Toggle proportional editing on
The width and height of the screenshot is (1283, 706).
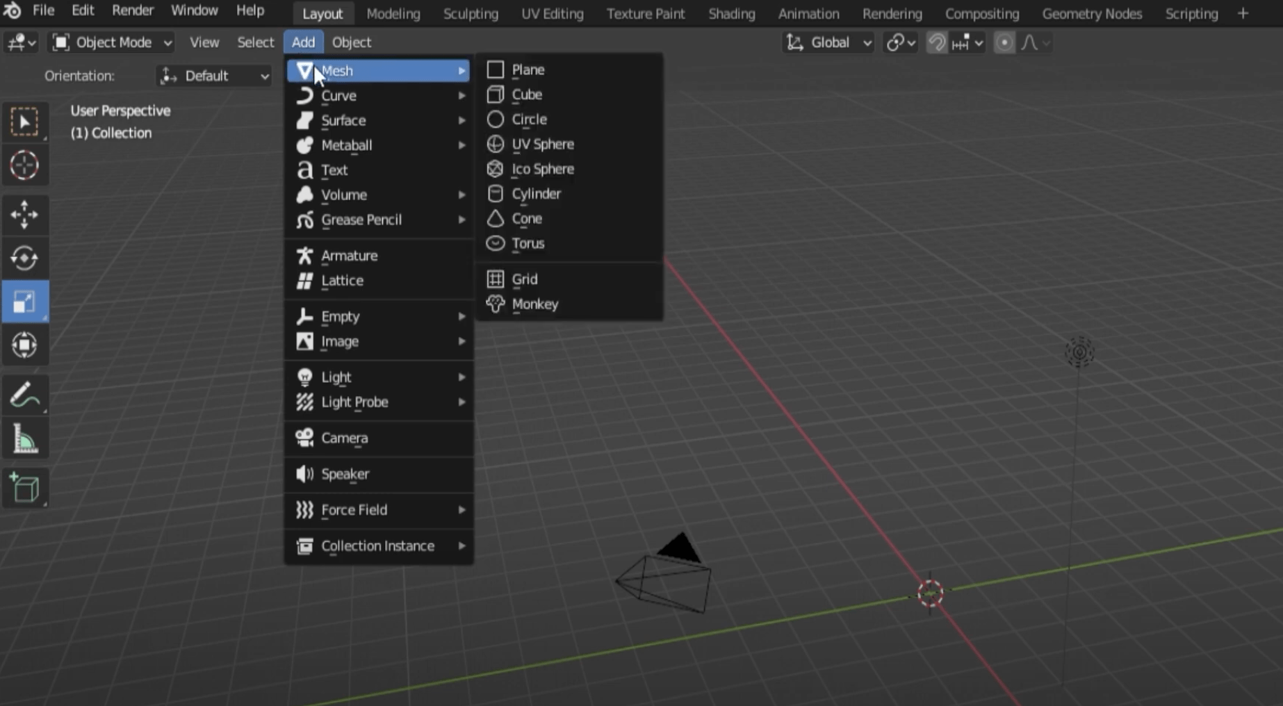[x=1004, y=42]
